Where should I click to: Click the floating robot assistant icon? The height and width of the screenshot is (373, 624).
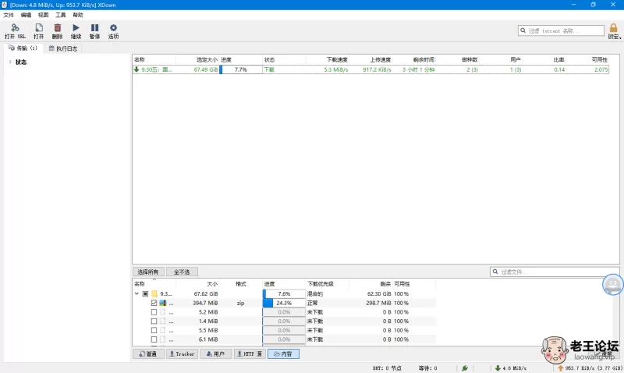point(613,284)
